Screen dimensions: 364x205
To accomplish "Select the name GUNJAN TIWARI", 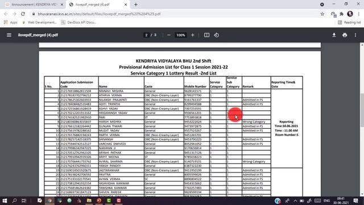I will click(x=110, y=126).
